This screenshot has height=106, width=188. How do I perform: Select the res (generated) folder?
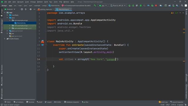[16, 36]
